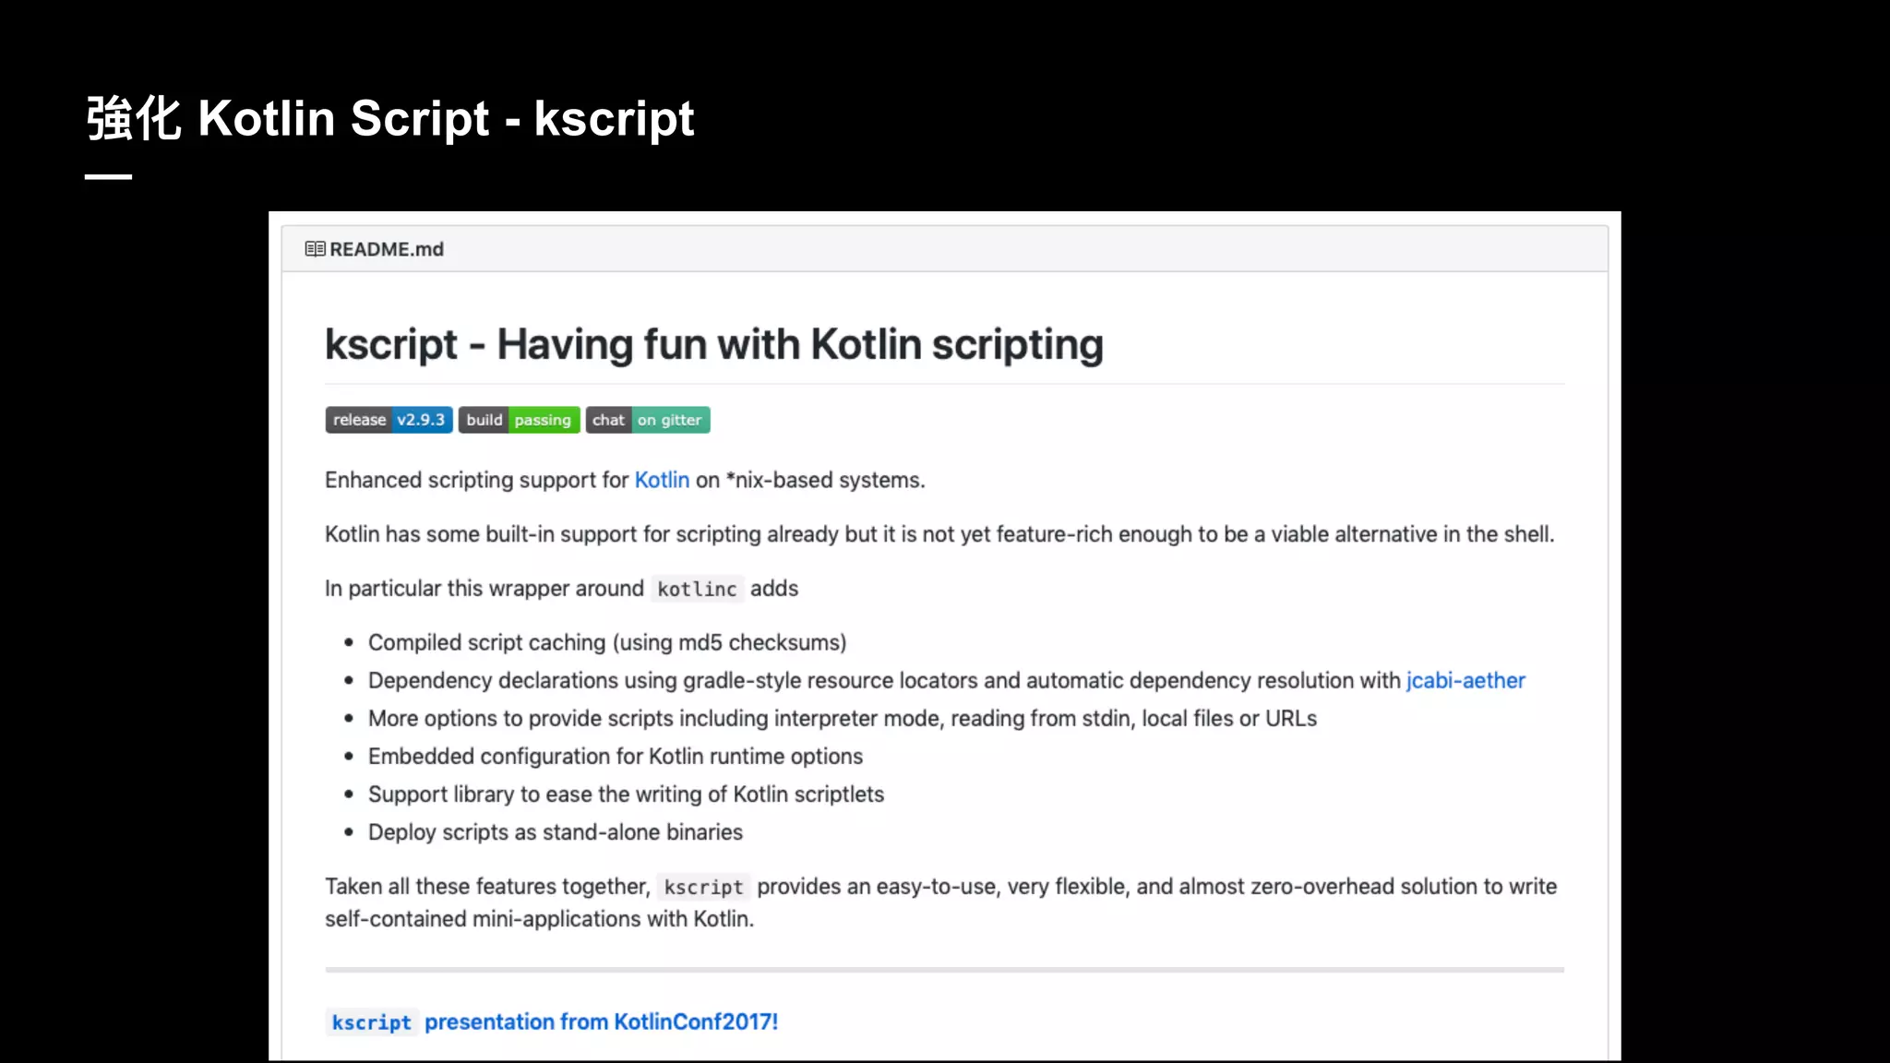1890x1063 pixels.
Task: Click the Embedded configuration bullet text
Action: click(615, 757)
